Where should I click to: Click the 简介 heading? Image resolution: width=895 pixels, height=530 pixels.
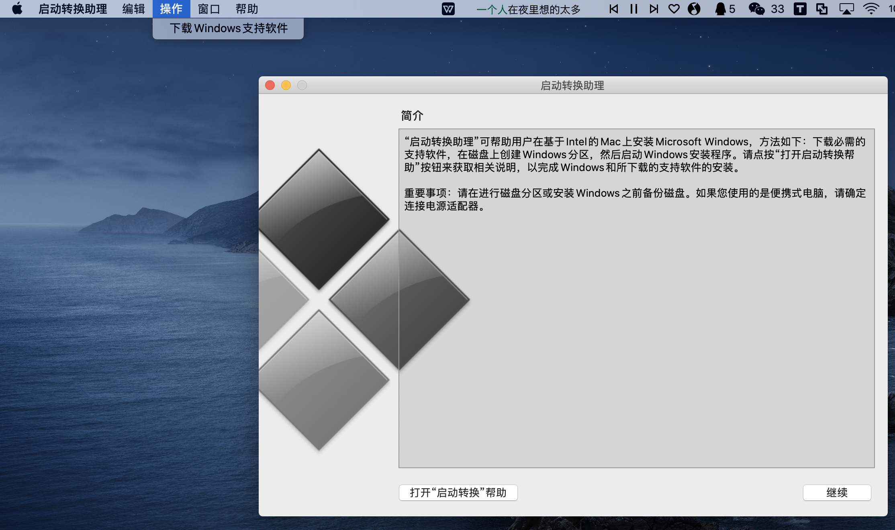tap(412, 116)
